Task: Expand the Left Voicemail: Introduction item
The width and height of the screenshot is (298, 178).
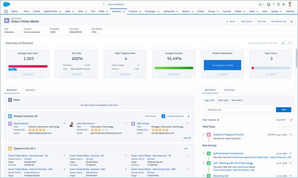Action: tap(203, 153)
